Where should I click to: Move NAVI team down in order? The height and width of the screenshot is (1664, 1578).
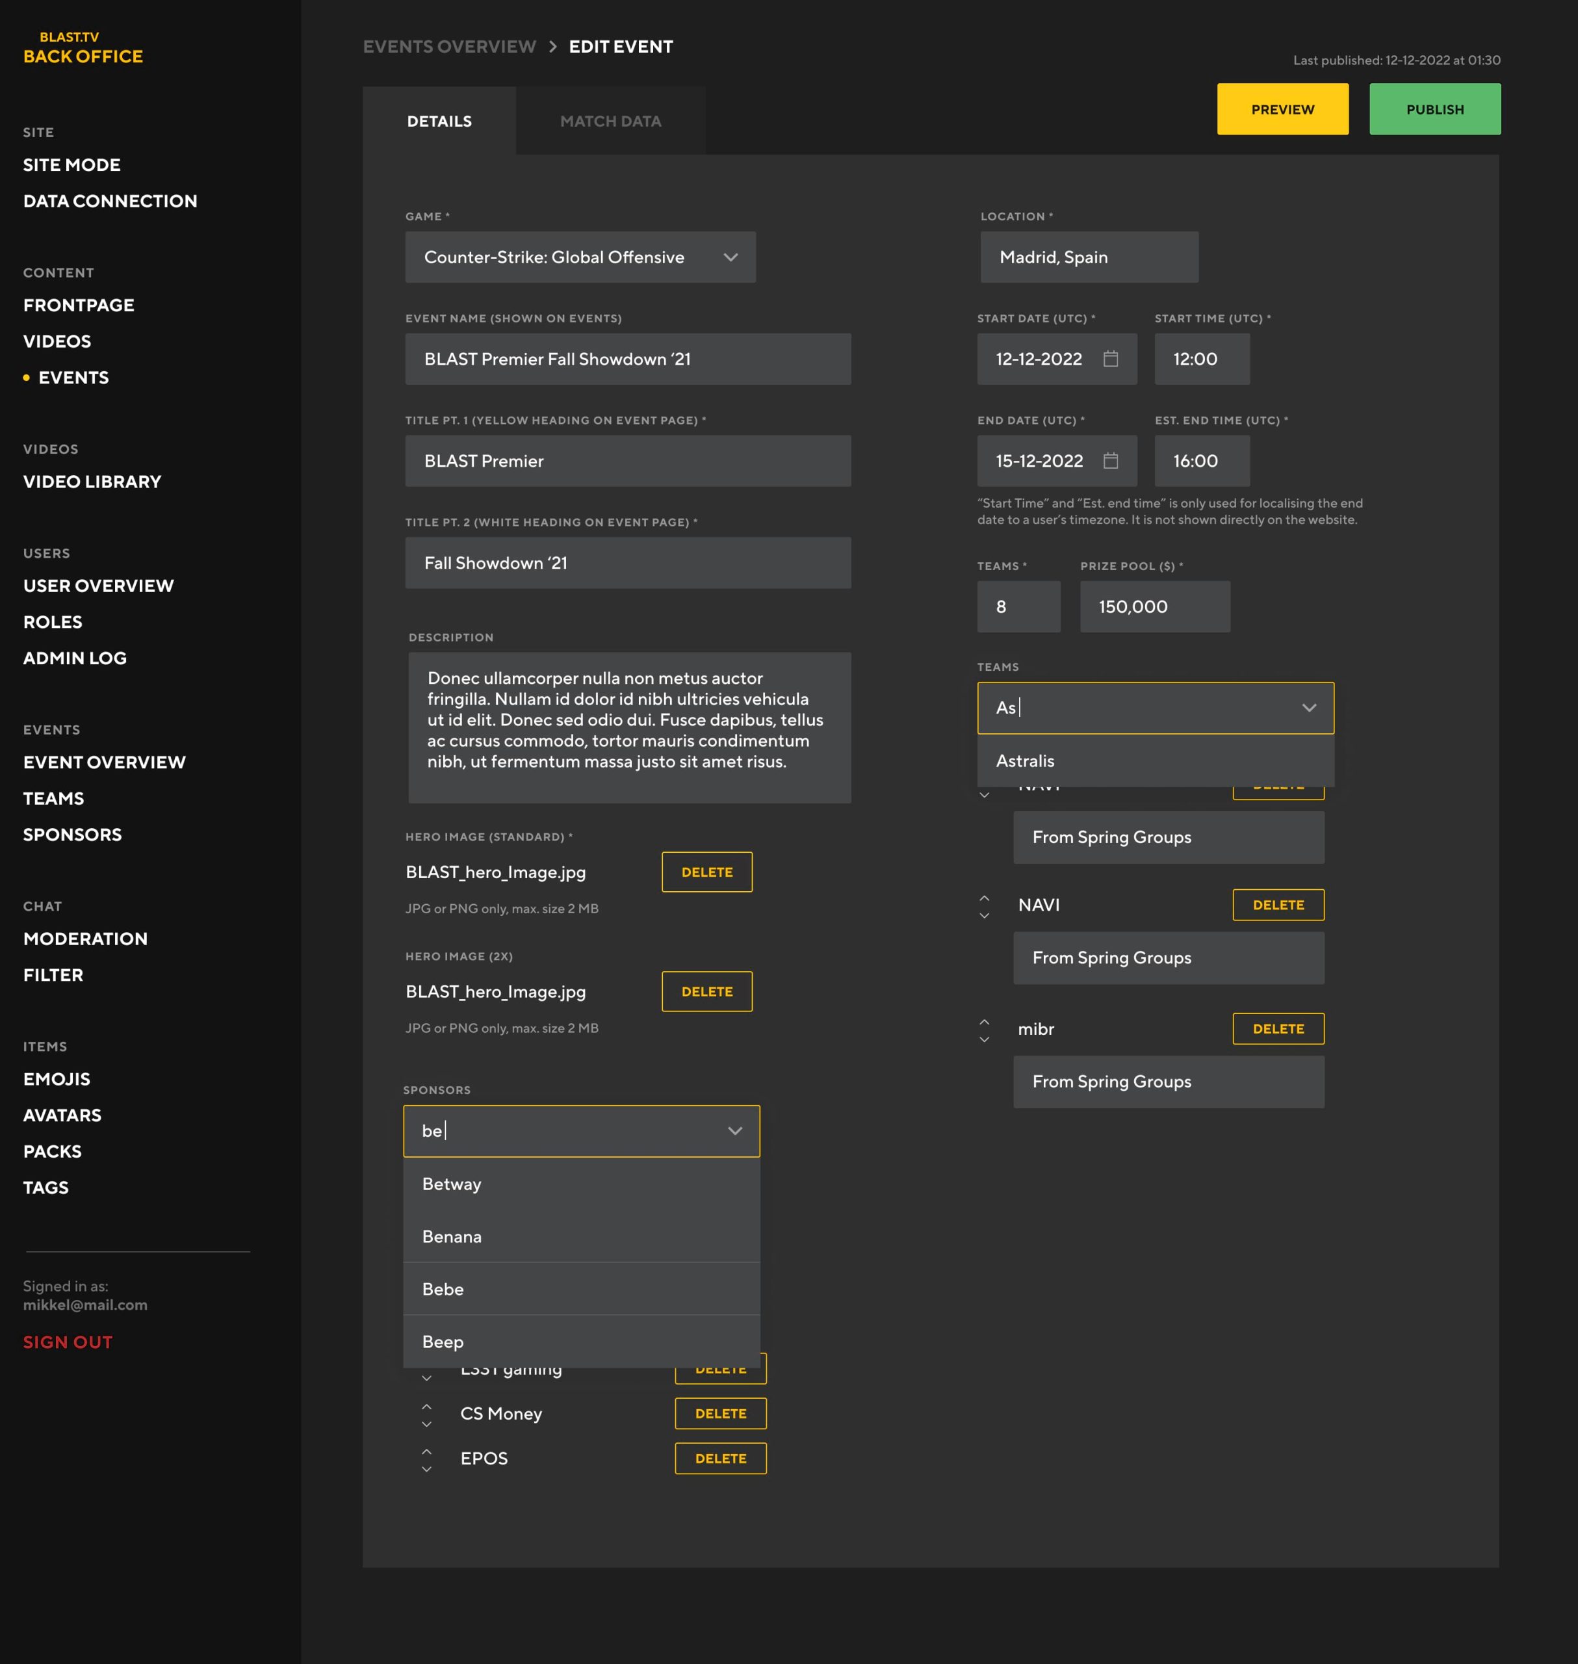[984, 915]
